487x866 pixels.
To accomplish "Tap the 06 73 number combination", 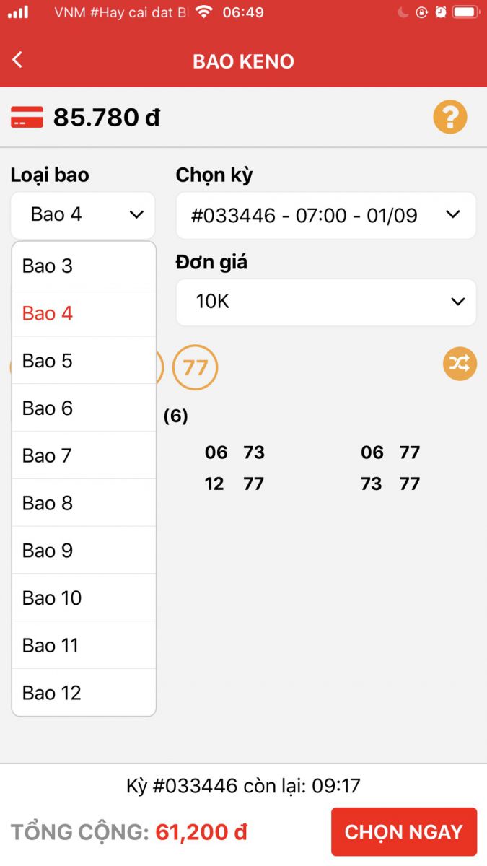I will [x=234, y=452].
